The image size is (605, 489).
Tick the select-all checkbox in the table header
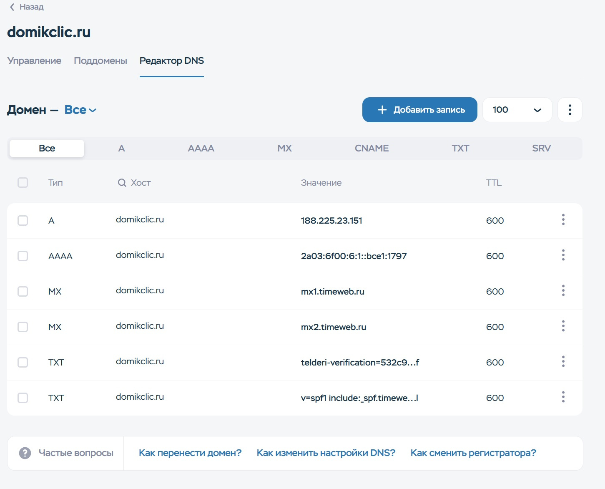[23, 183]
